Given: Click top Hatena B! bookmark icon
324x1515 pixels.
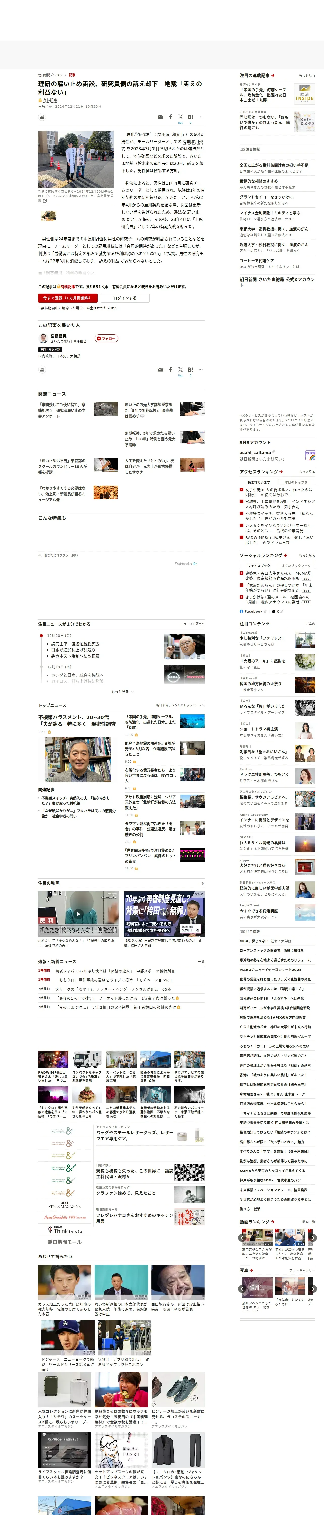Looking at the screenshot, I should [x=191, y=117].
